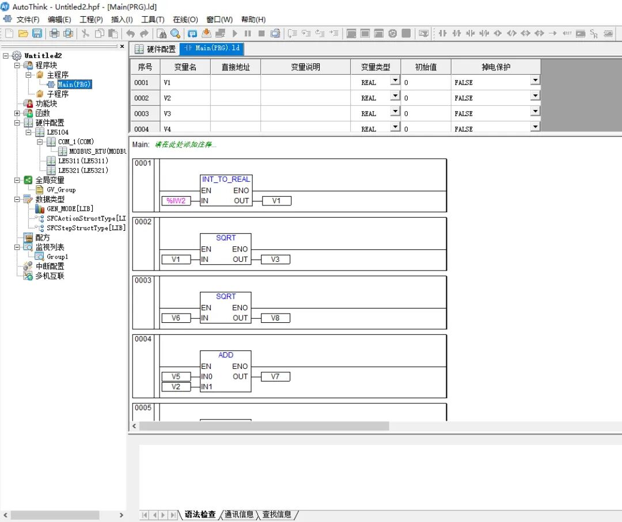
Task: Open the 在线(O) menu
Action: 185,20
